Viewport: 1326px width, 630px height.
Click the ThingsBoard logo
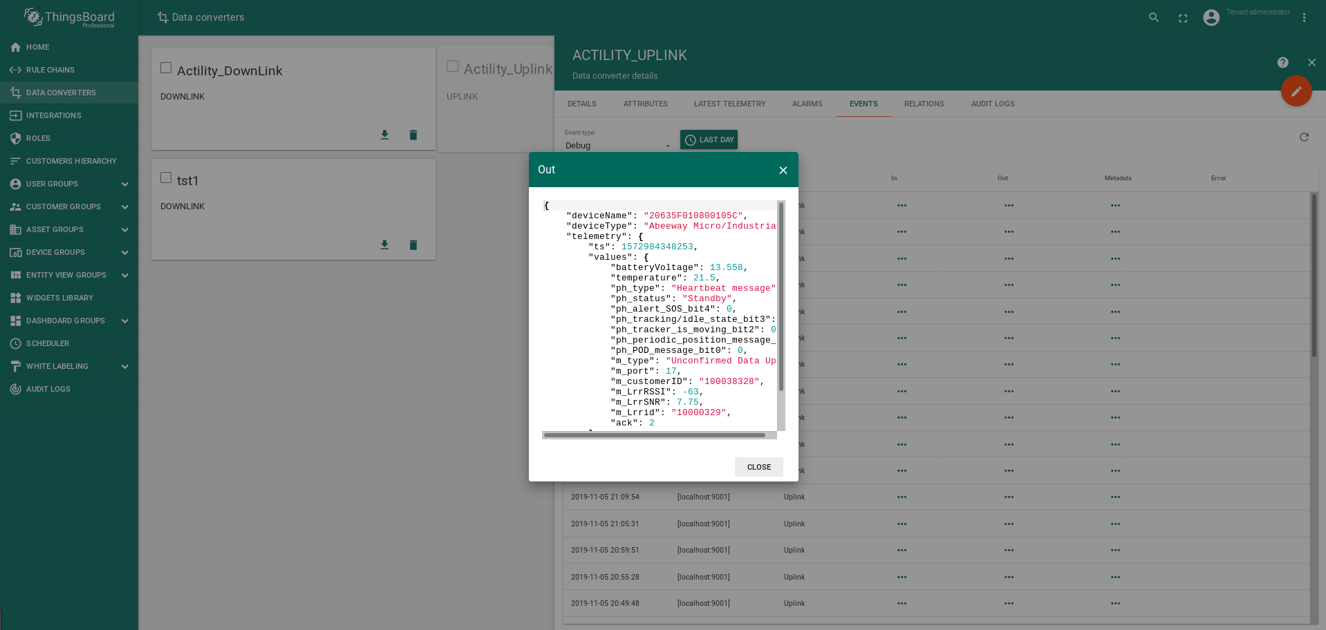[69, 17]
